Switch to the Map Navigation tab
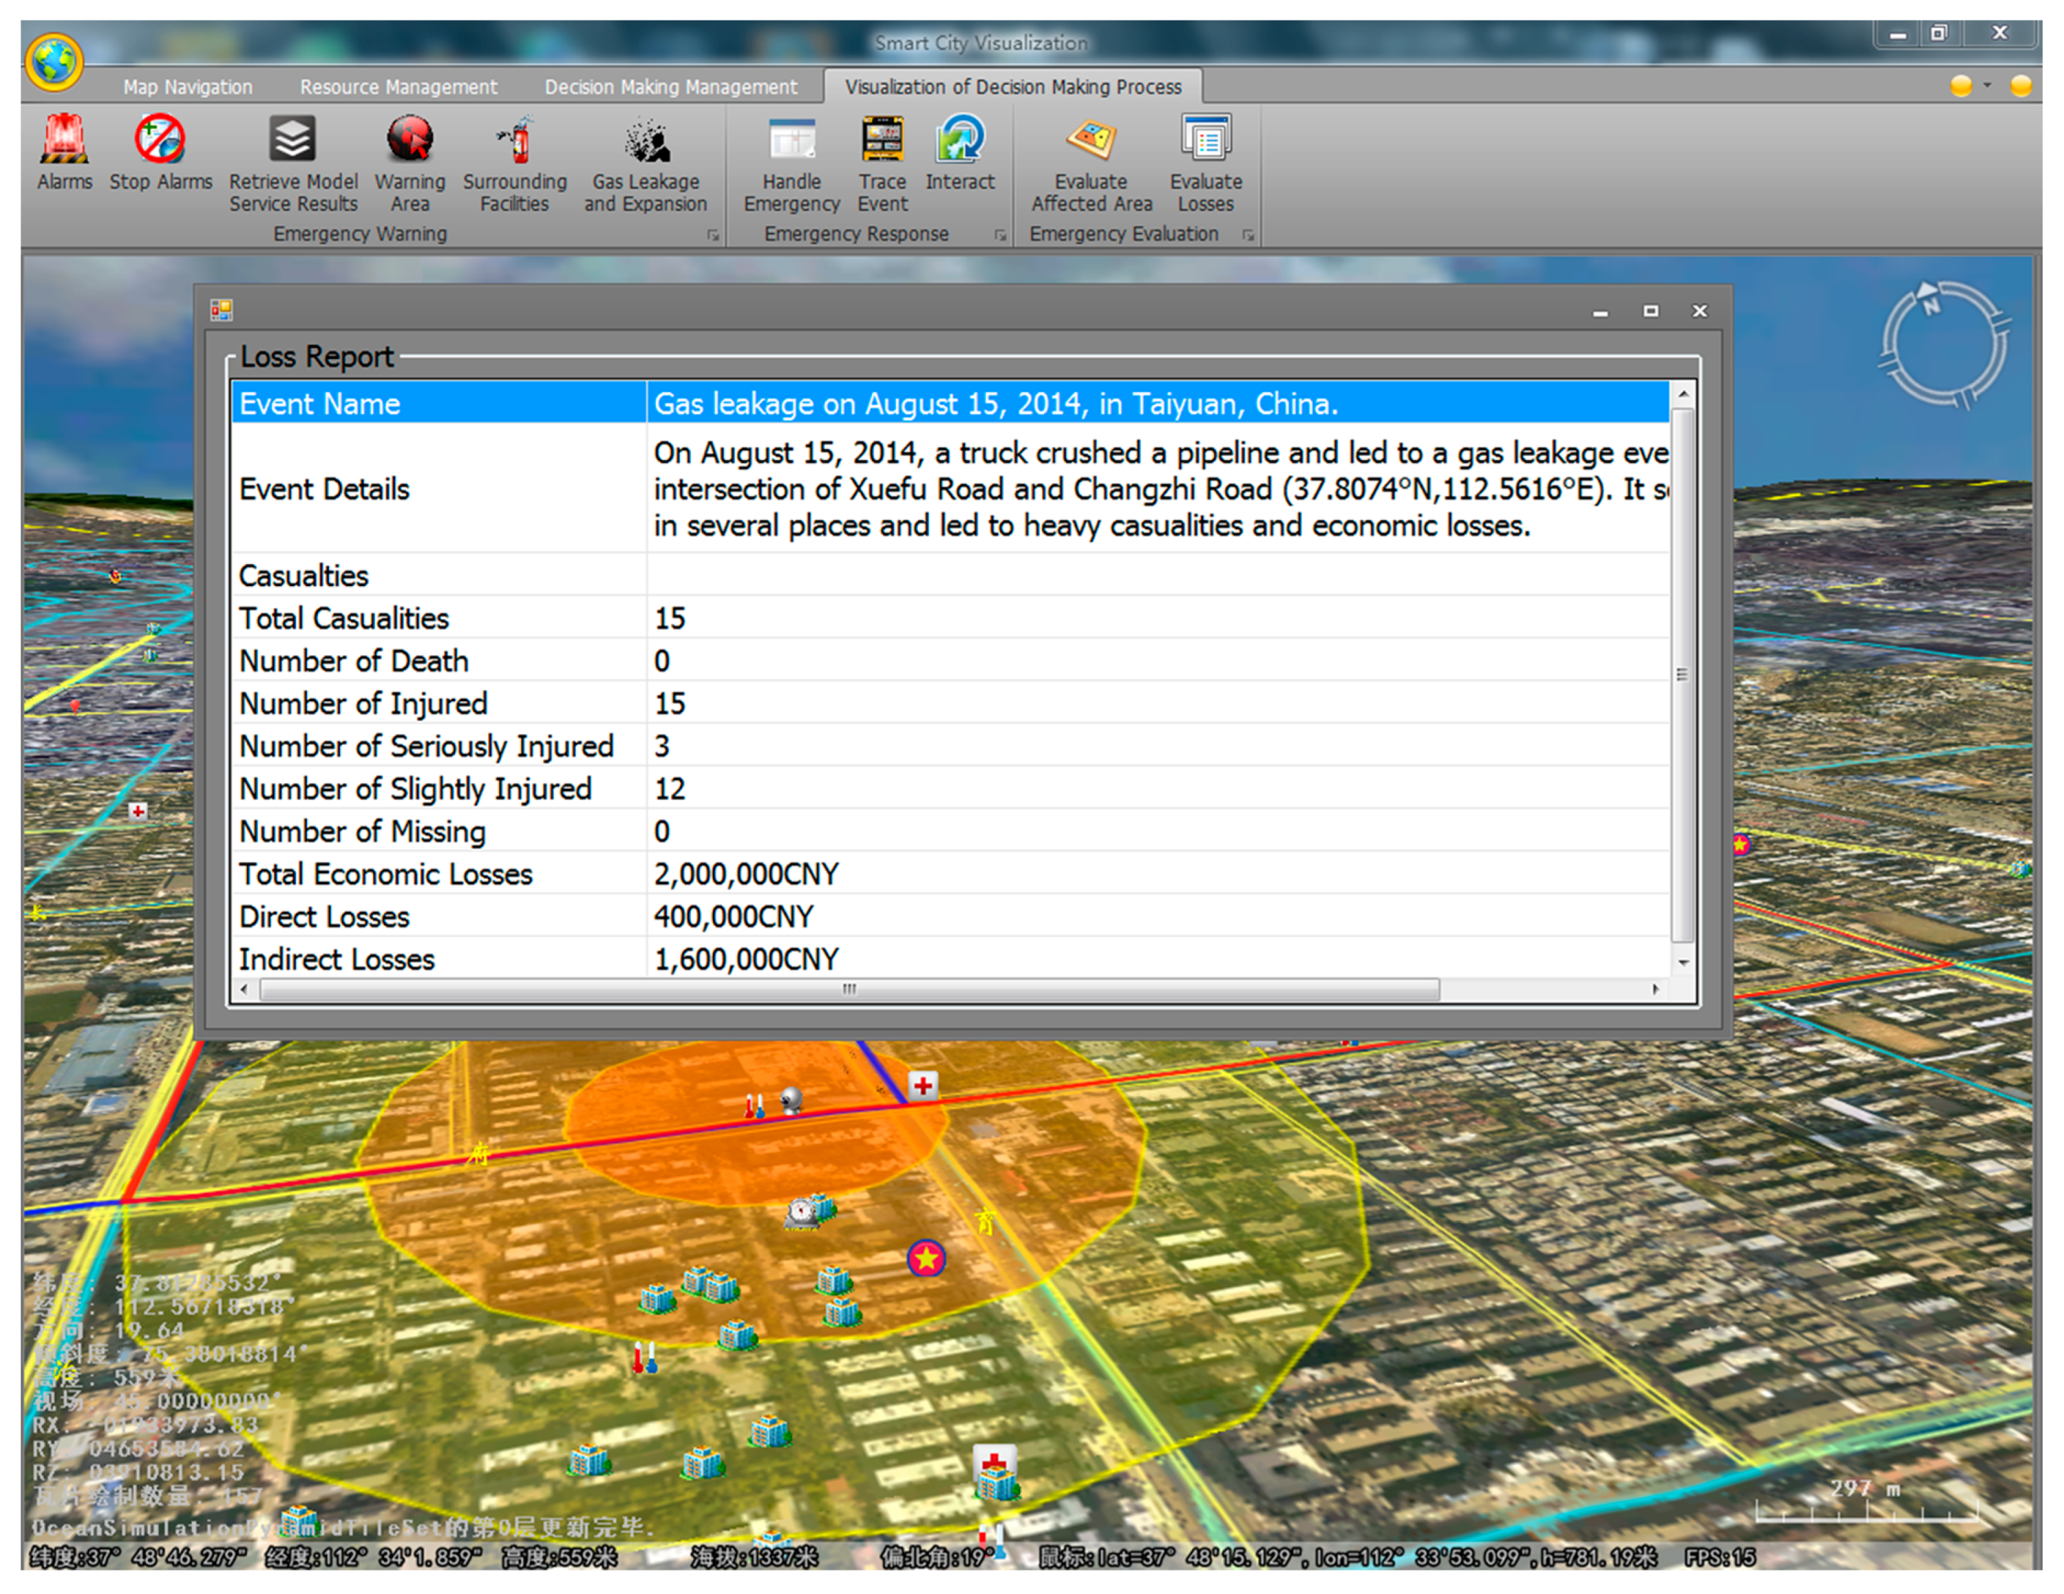This screenshot has height=1594, width=2064. coord(188,87)
